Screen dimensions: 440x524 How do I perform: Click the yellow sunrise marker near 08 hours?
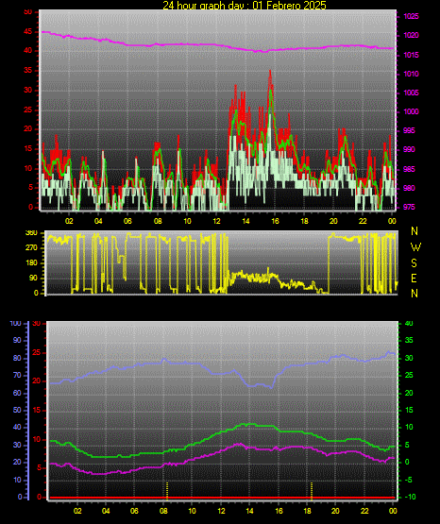(167, 491)
